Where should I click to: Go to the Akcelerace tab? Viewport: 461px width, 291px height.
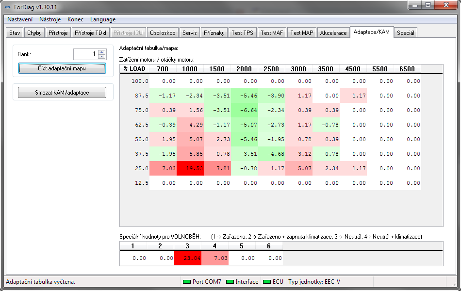(333, 33)
